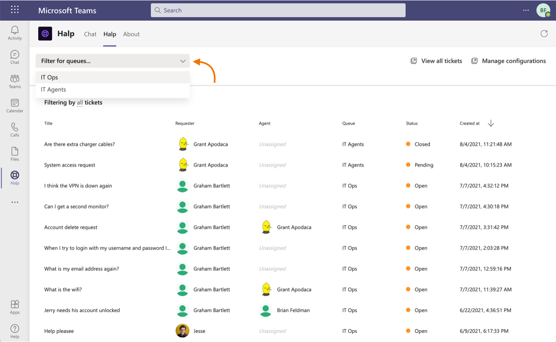The width and height of the screenshot is (556, 342).
Task: Click the View all tickets external icon
Action: click(x=414, y=61)
